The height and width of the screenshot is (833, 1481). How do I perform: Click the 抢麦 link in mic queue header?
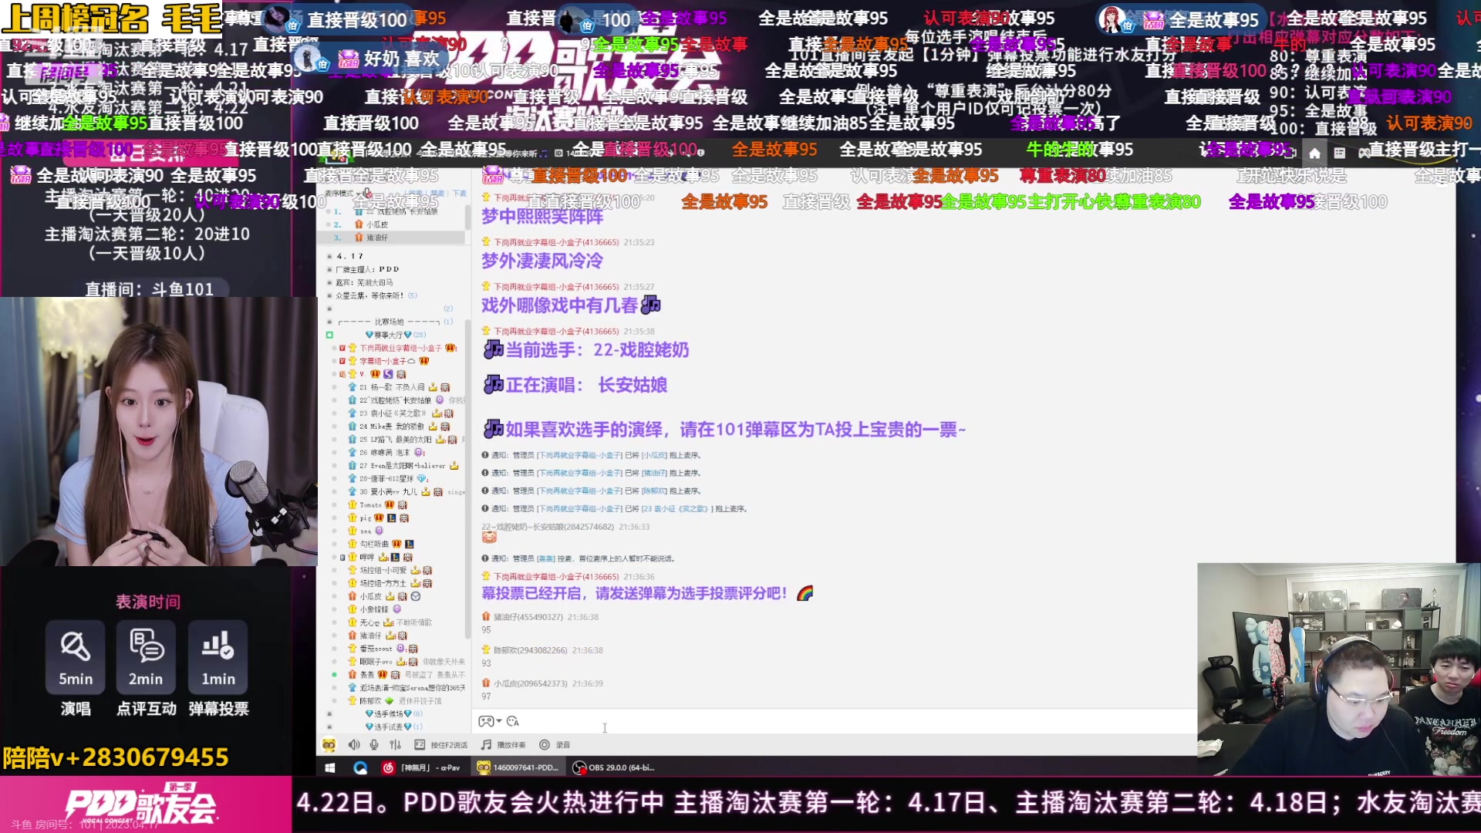click(415, 194)
